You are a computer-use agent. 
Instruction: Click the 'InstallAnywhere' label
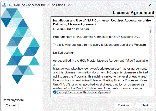tap(13, 100)
